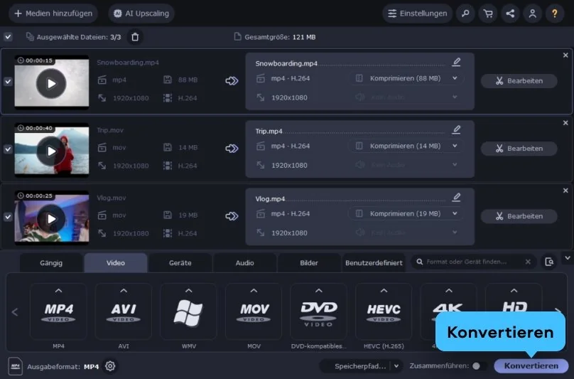Open audio track dropdown for Snowboarding.mp4
The height and width of the screenshot is (379, 574).
(x=406, y=97)
